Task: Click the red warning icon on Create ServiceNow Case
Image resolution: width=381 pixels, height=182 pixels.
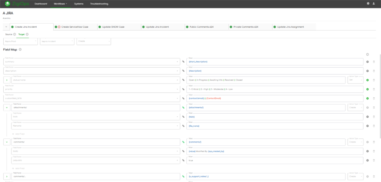Action: pos(59,27)
